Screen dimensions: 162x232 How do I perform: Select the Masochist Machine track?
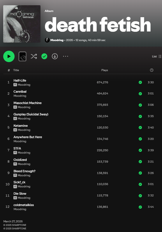pos(27,103)
